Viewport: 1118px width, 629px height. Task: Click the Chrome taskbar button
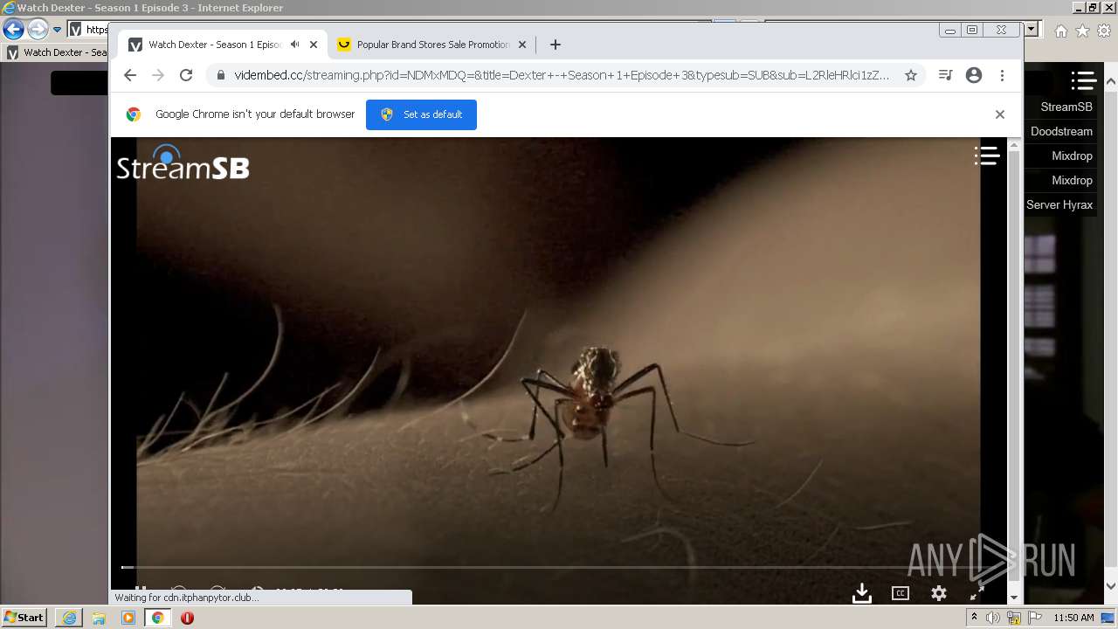coord(157,618)
